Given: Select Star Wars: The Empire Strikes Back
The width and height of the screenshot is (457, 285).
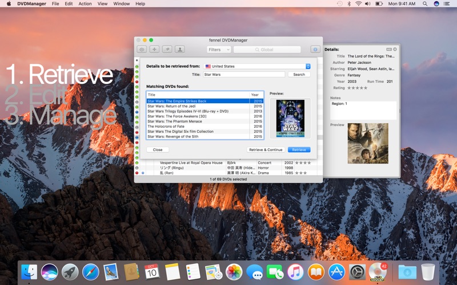Looking at the screenshot, I should (x=205, y=101).
